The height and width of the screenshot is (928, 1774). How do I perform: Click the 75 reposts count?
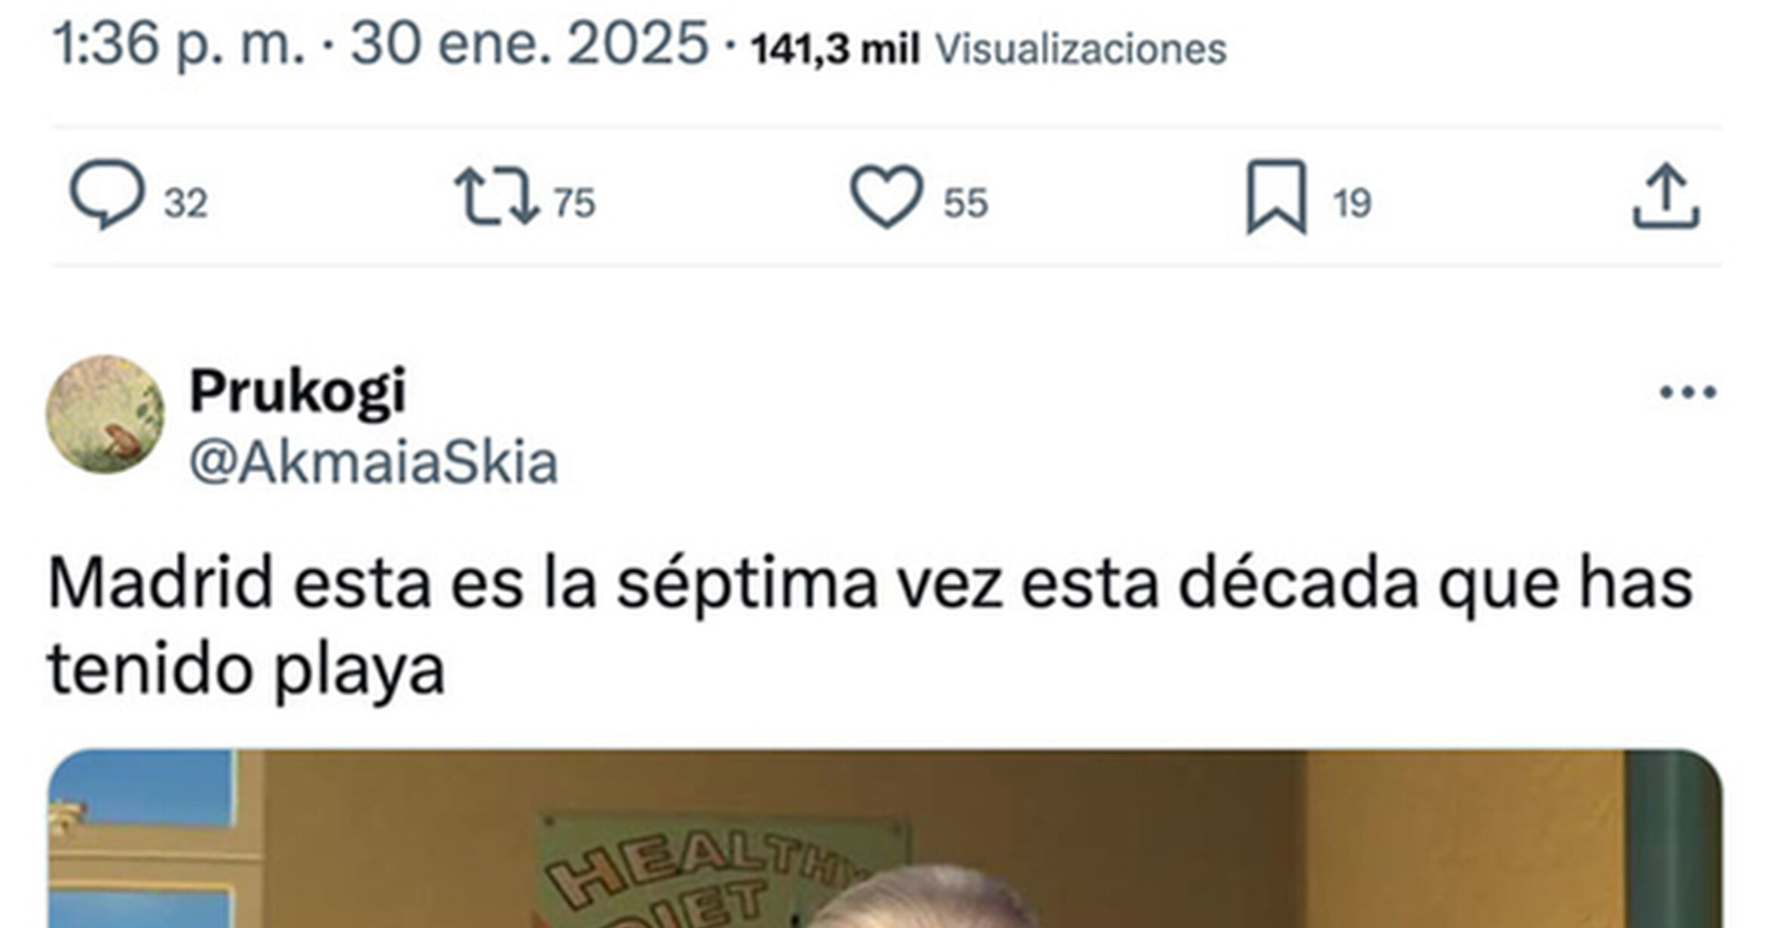574,204
